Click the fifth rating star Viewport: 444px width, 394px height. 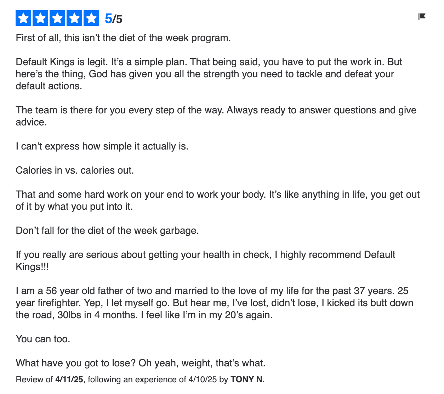click(91, 18)
